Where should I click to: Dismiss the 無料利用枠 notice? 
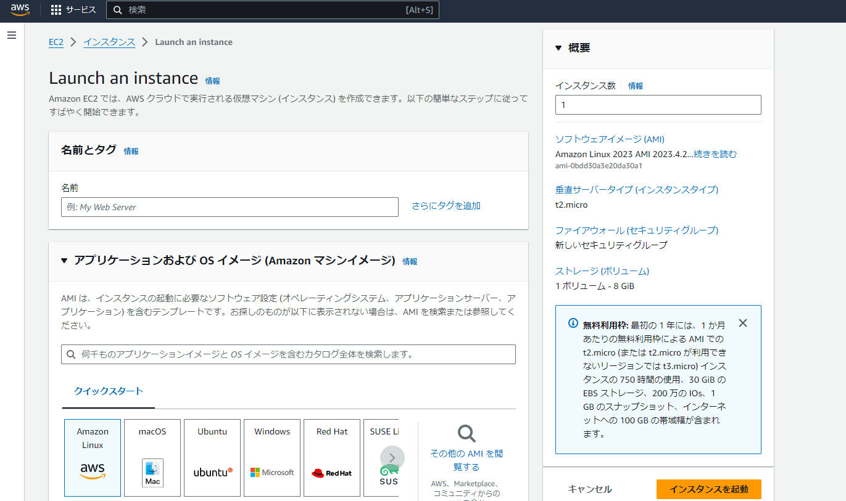click(x=742, y=322)
